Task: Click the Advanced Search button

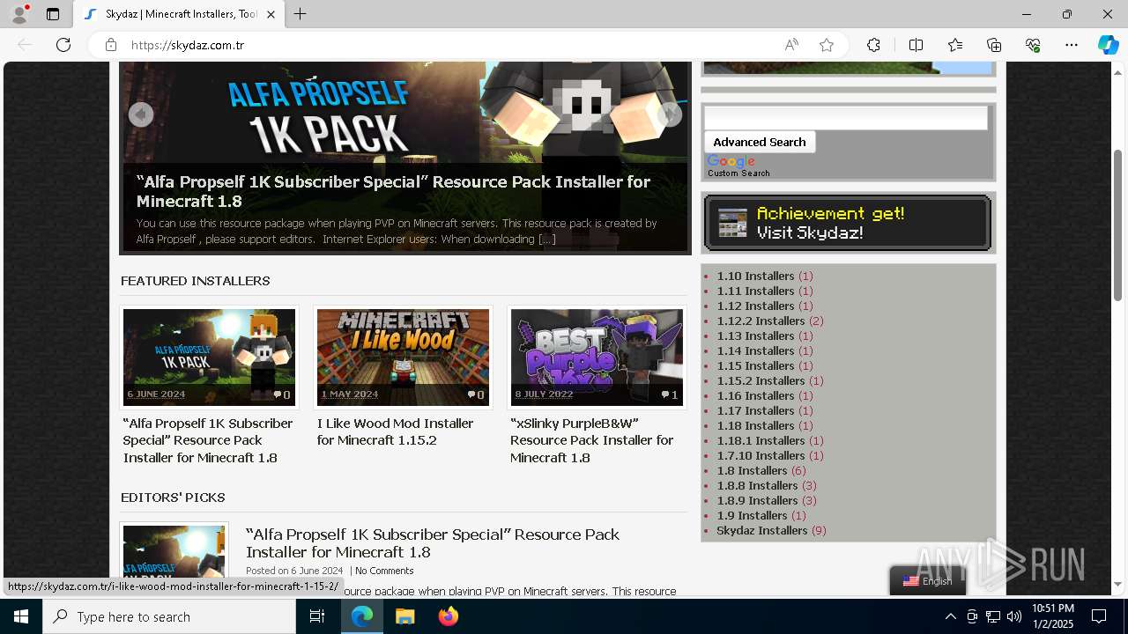Action: click(x=760, y=142)
